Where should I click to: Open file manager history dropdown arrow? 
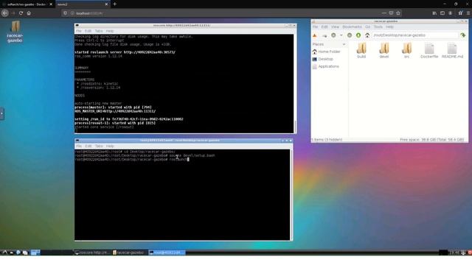[341, 35]
